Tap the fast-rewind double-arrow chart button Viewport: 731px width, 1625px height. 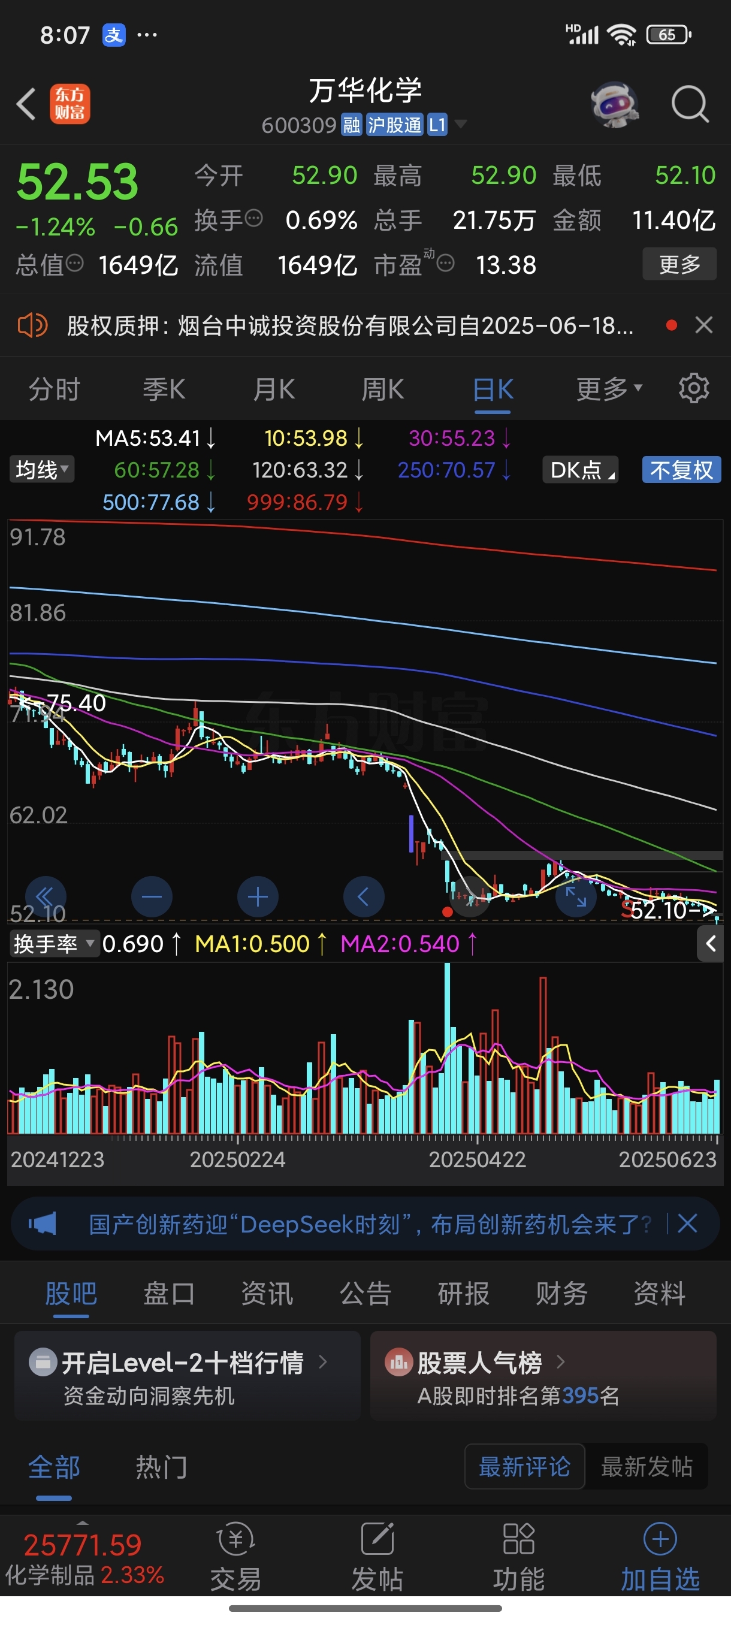46,896
